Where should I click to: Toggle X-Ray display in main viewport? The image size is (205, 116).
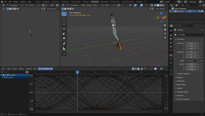pos(152,5)
